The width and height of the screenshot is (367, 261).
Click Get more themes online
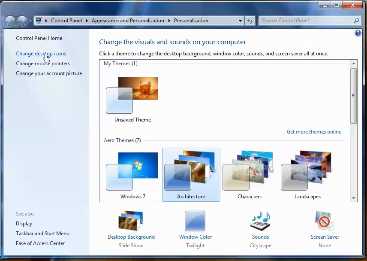click(314, 132)
